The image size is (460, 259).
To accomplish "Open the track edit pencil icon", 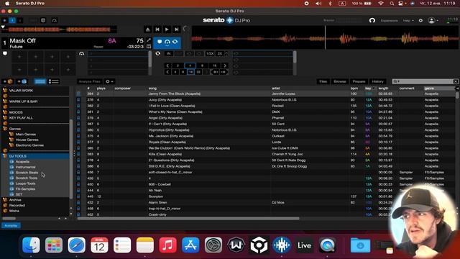I will tap(149, 40).
